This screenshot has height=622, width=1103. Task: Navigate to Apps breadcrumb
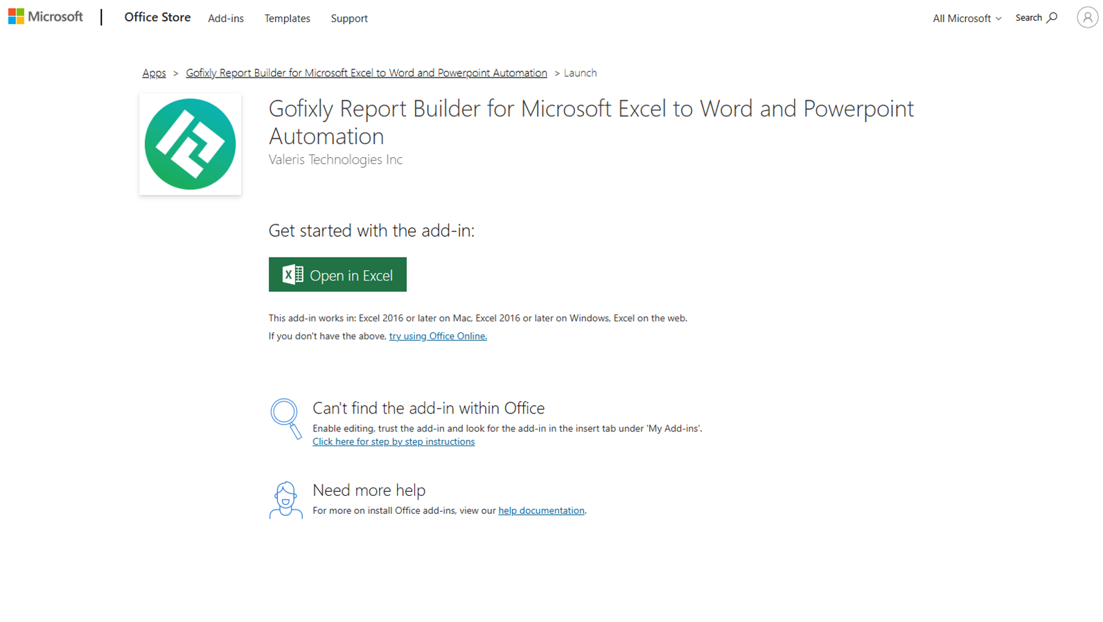click(154, 73)
